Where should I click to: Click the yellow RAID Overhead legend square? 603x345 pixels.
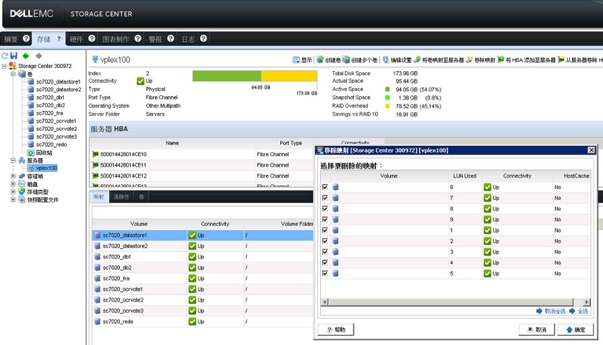coord(387,106)
